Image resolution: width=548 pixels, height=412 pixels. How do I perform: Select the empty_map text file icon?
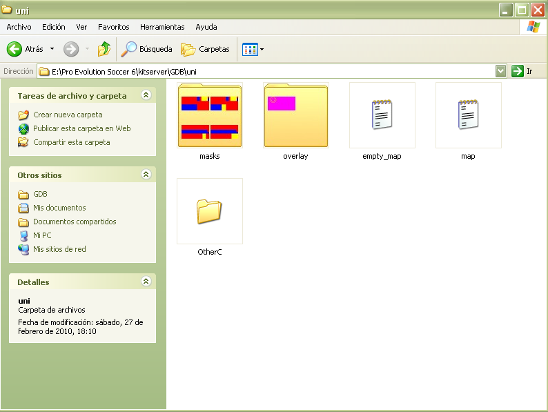click(x=382, y=115)
